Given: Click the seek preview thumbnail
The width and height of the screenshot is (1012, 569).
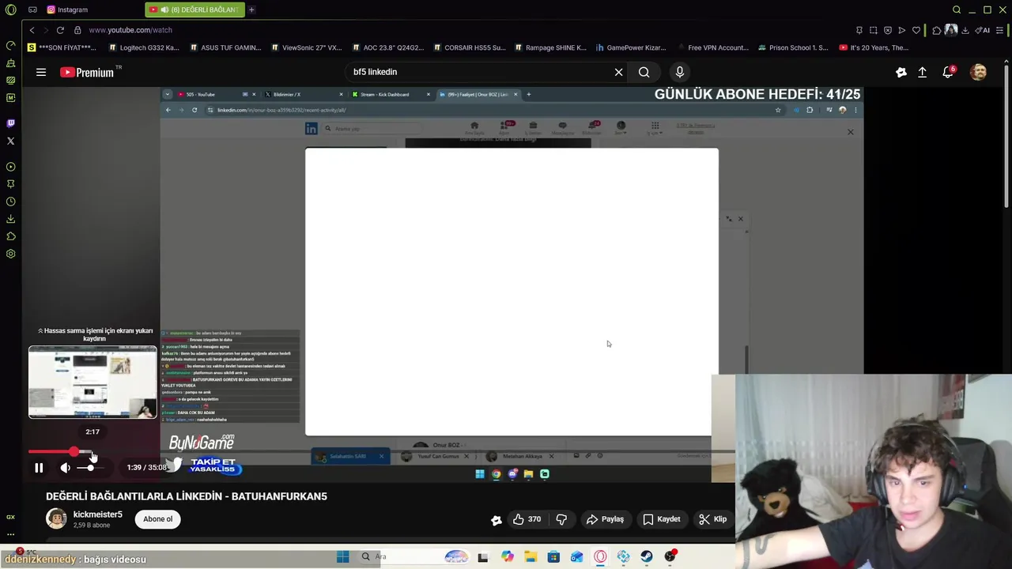Looking at the screenshot, I should point(93,382).
